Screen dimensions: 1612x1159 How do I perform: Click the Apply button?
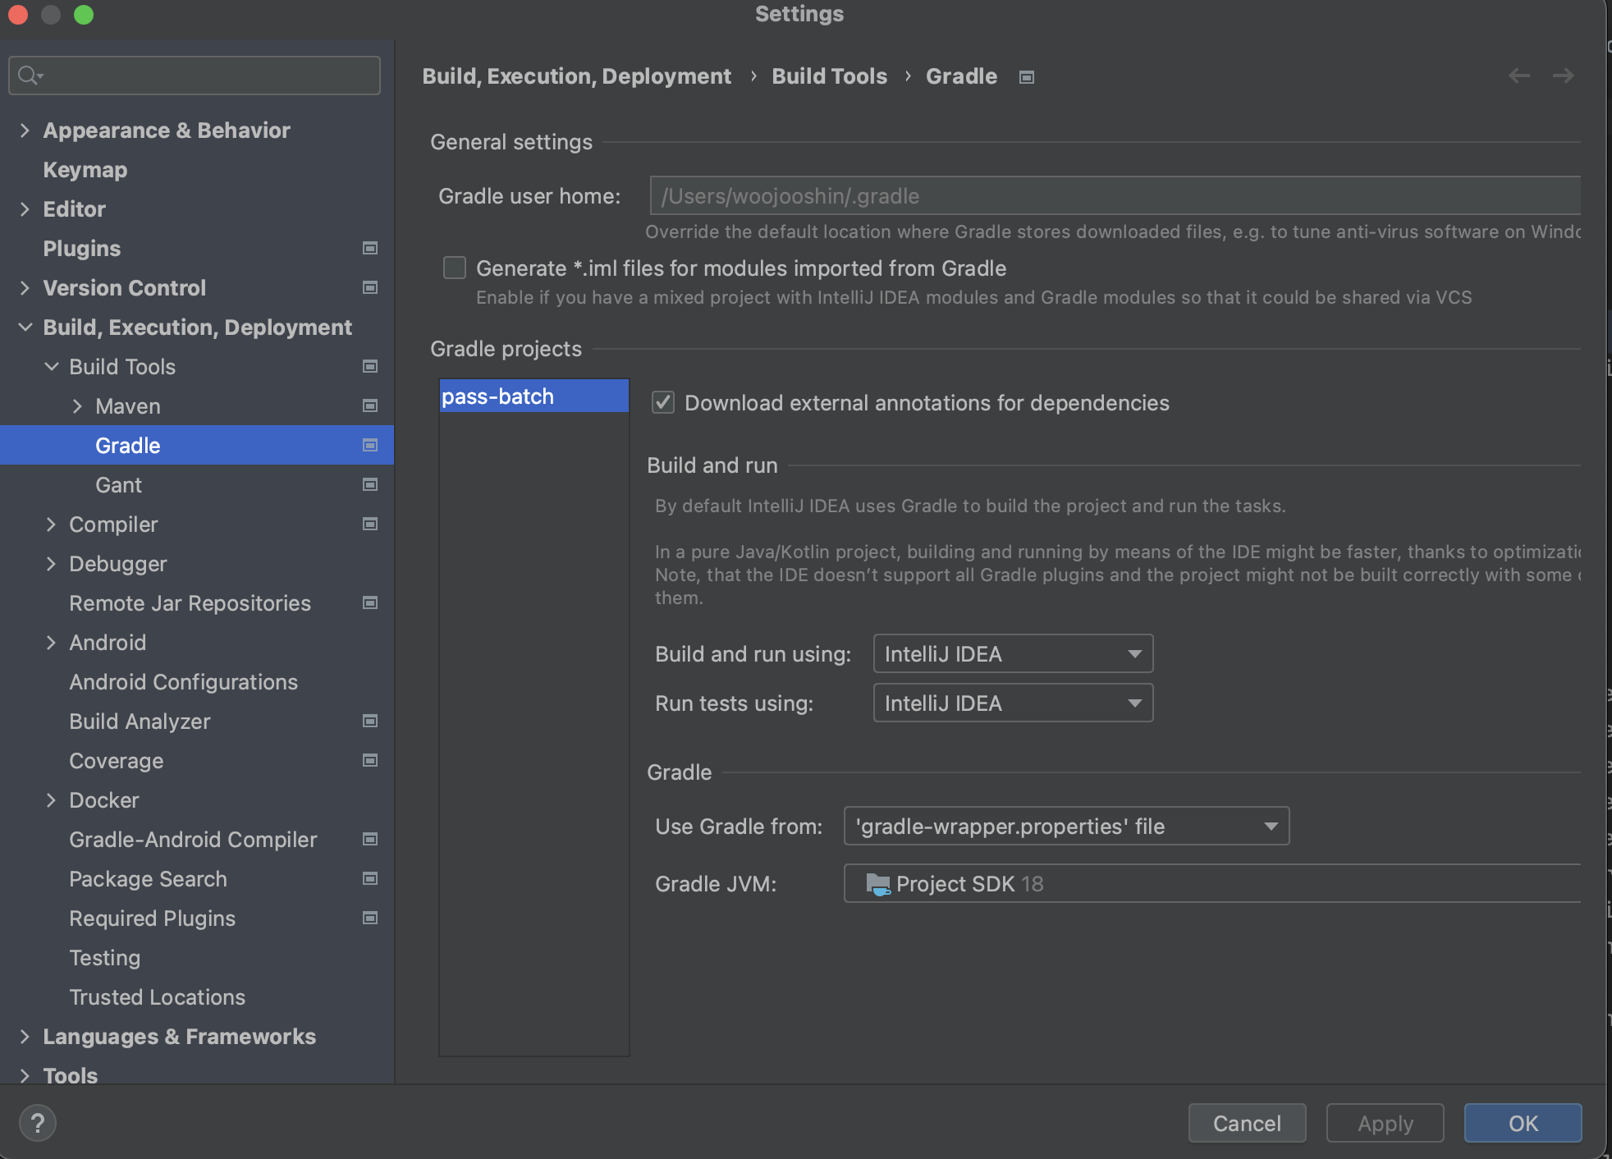coord(1385,1123)
